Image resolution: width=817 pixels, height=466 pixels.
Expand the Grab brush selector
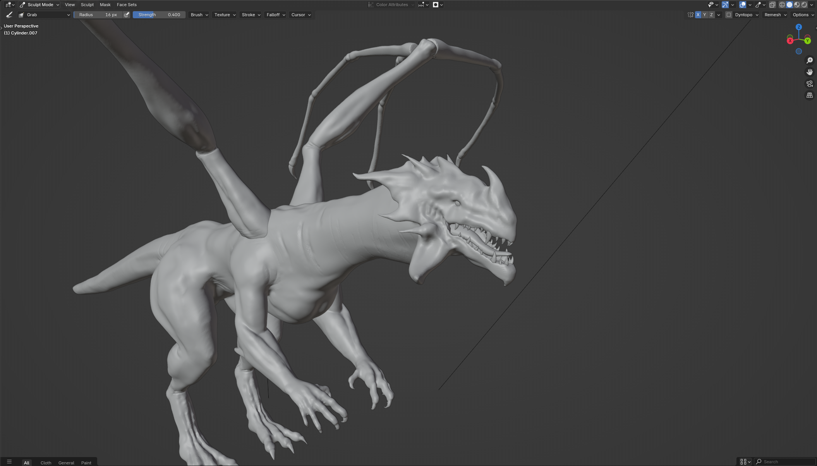click(45, 15)
